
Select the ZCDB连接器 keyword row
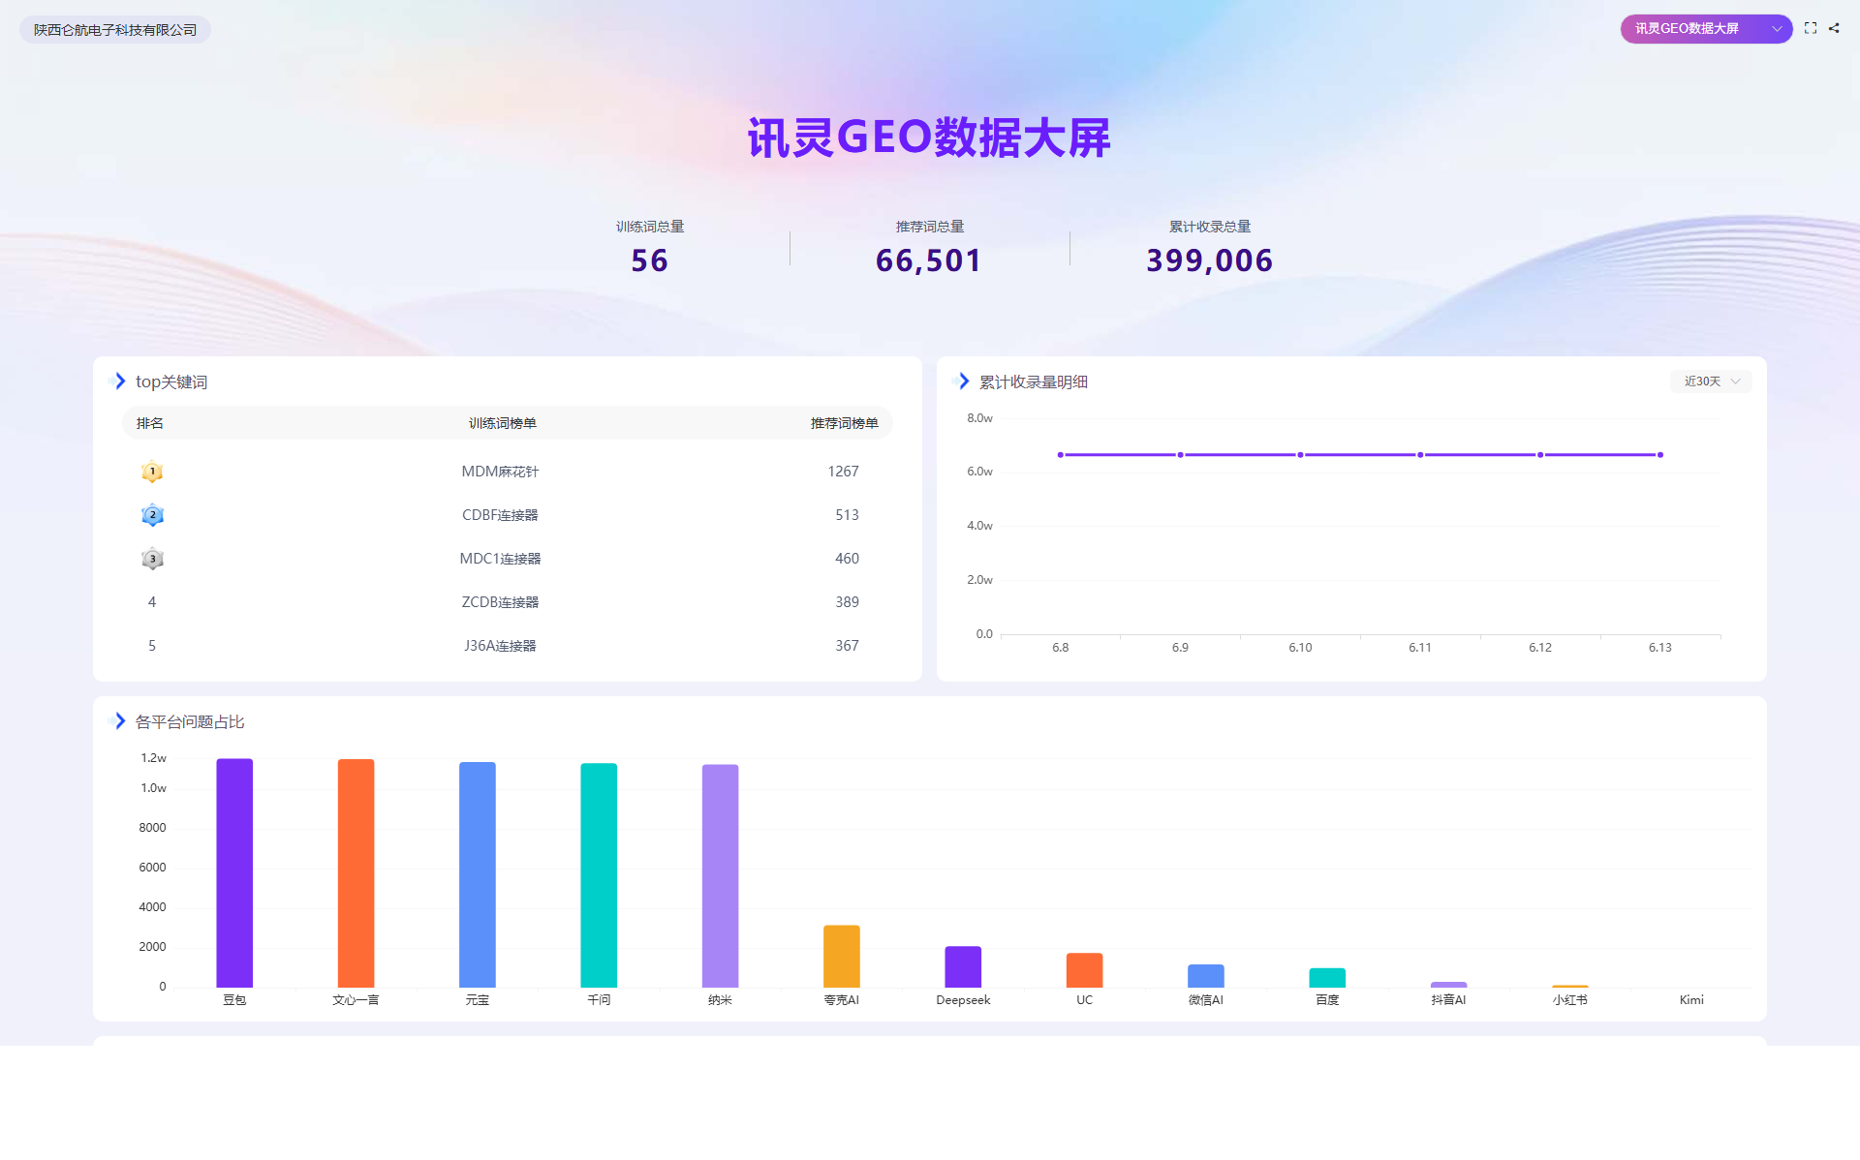coord(507,602)
